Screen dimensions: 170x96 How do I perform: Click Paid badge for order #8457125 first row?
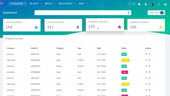tap(124, 54)
